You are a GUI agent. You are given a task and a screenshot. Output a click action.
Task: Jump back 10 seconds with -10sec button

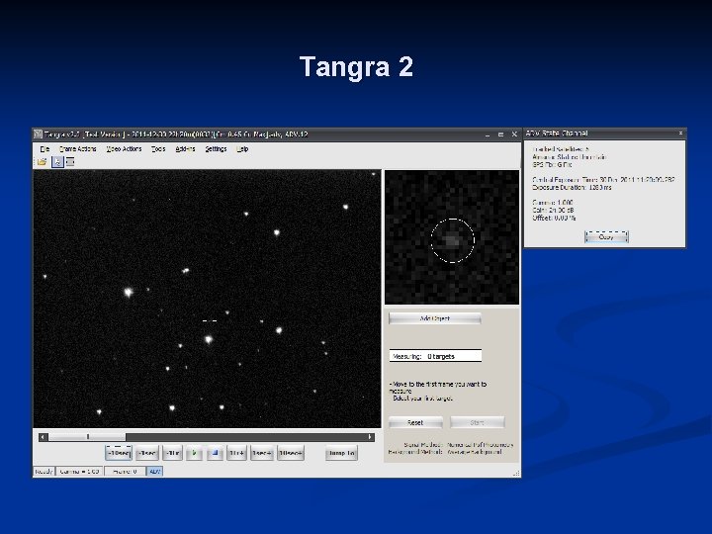click(x=119, y=453)
